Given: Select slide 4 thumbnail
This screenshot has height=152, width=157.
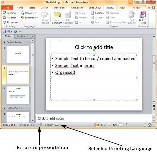Looking at the screenshot, I should click(18, 117).
